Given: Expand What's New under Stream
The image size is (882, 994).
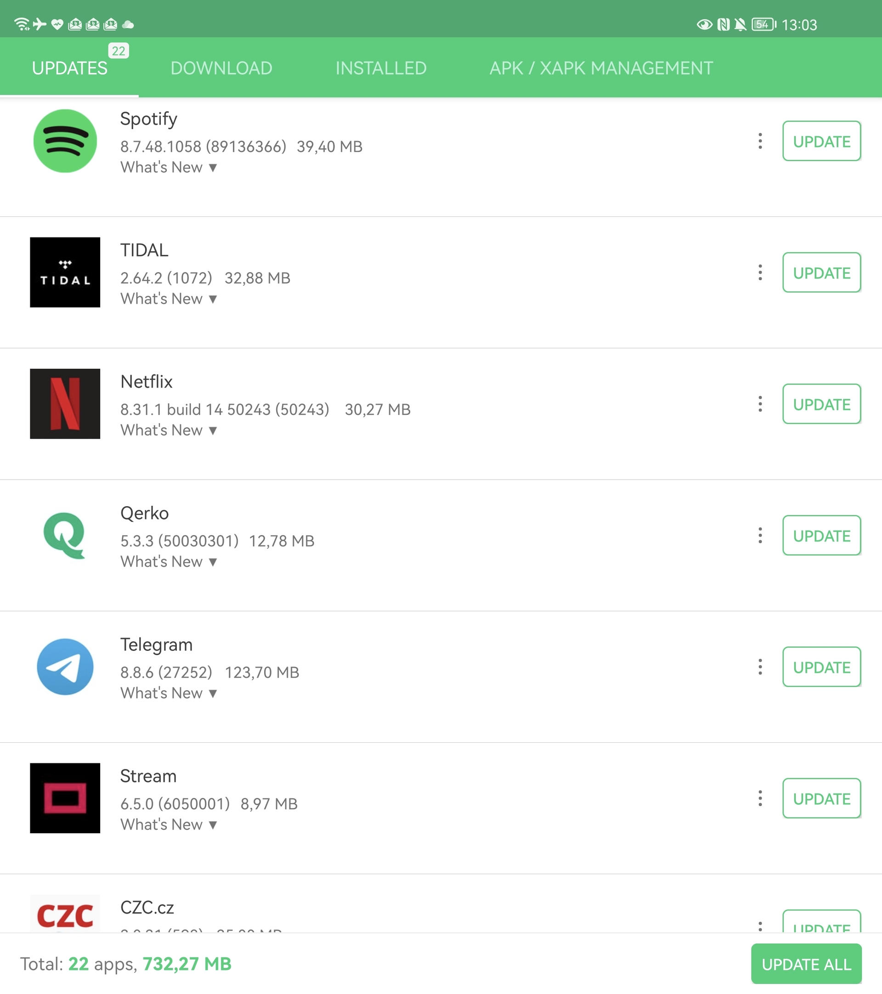Looking at the screenshot, I should pyautogui.click(x=168, y=825).
